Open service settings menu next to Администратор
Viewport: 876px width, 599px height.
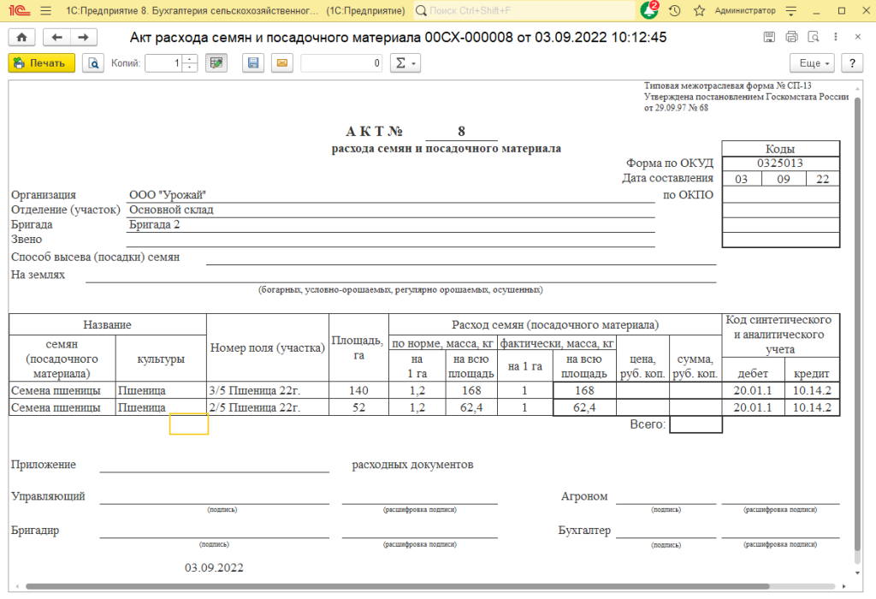pos(792,11)
